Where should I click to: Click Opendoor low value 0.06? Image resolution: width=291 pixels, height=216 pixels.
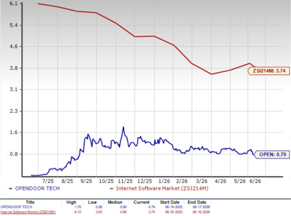tap(99, 207)
